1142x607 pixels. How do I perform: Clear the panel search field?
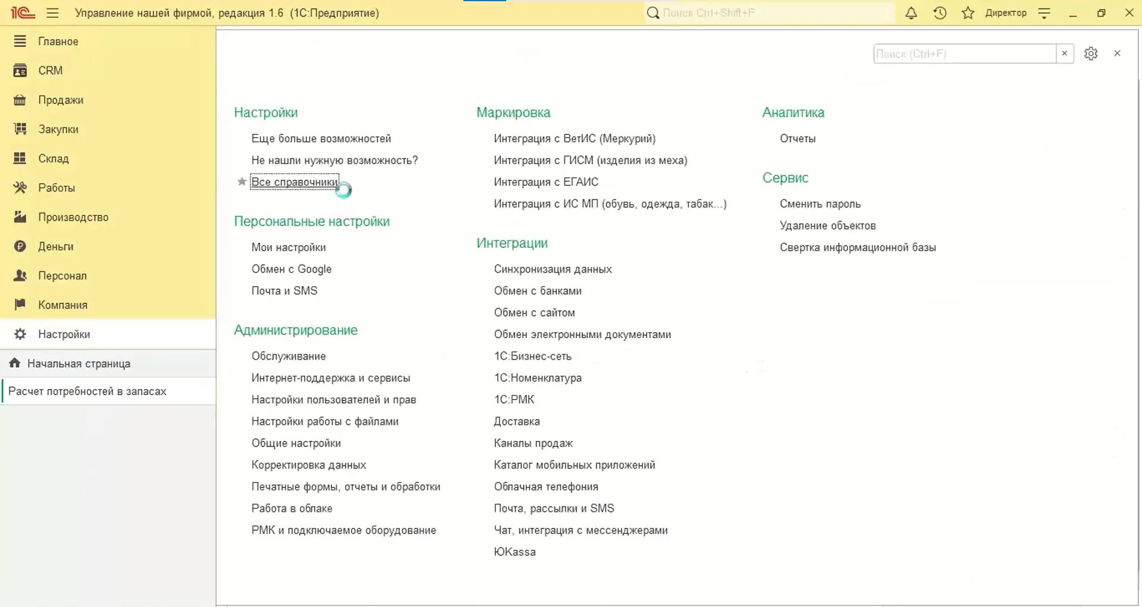click(1065, 54)
